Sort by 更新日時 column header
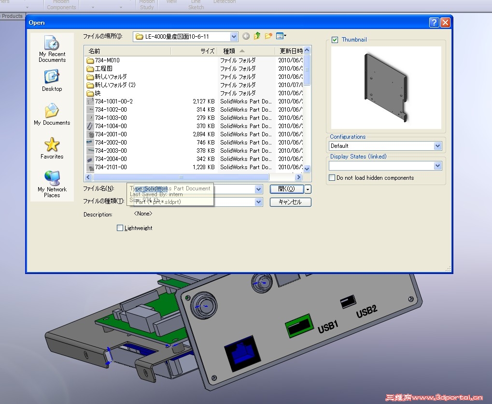This screenshot has height=404, width=492. (x=290, y=51)
